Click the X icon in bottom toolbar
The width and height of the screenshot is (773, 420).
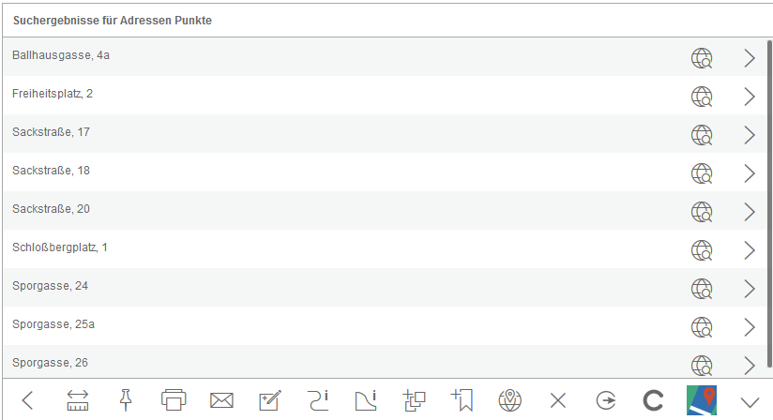[x=558, y=401]
